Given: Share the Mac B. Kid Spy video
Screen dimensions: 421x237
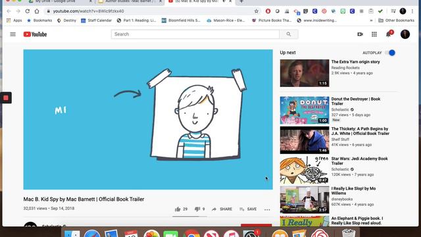Looking at the screenshot, I should tap(222, 209).
